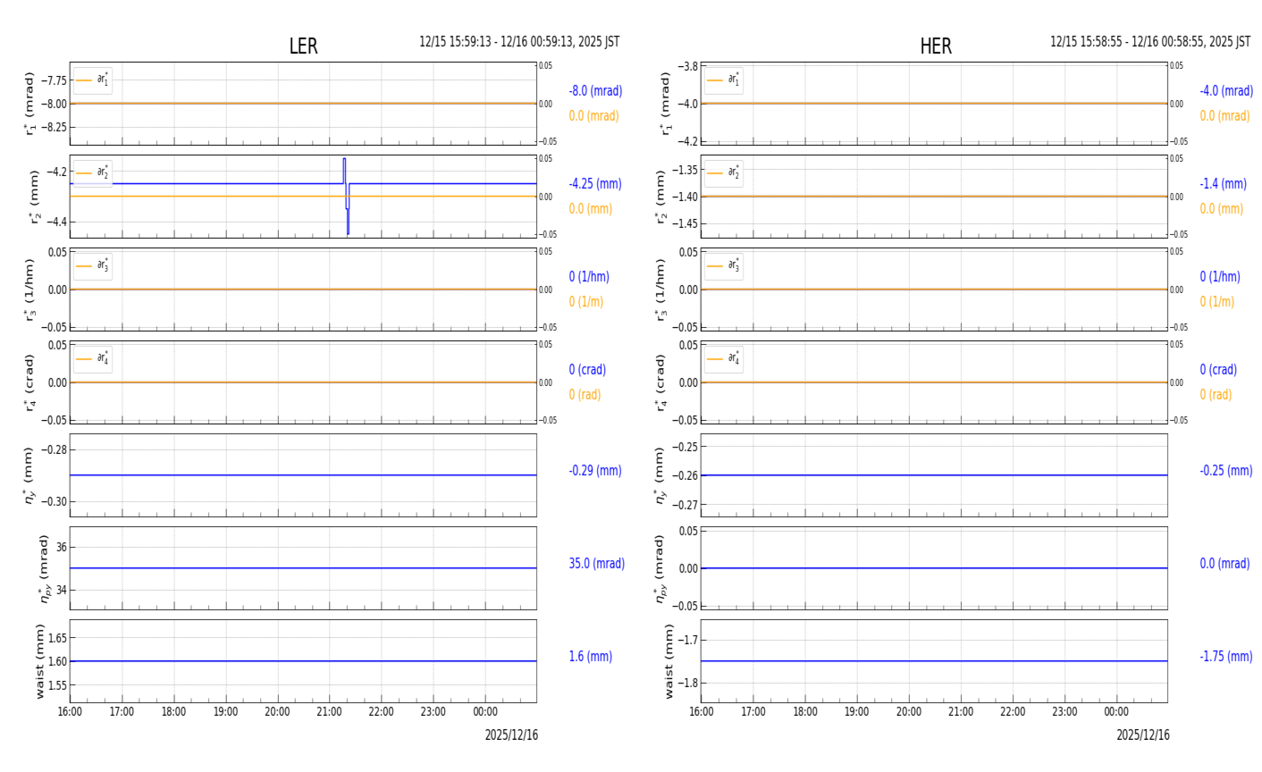1262x772 pixels.
Task: Click the 36 tick on LER ηpy* axis
Action: click(x=61, y=547)
